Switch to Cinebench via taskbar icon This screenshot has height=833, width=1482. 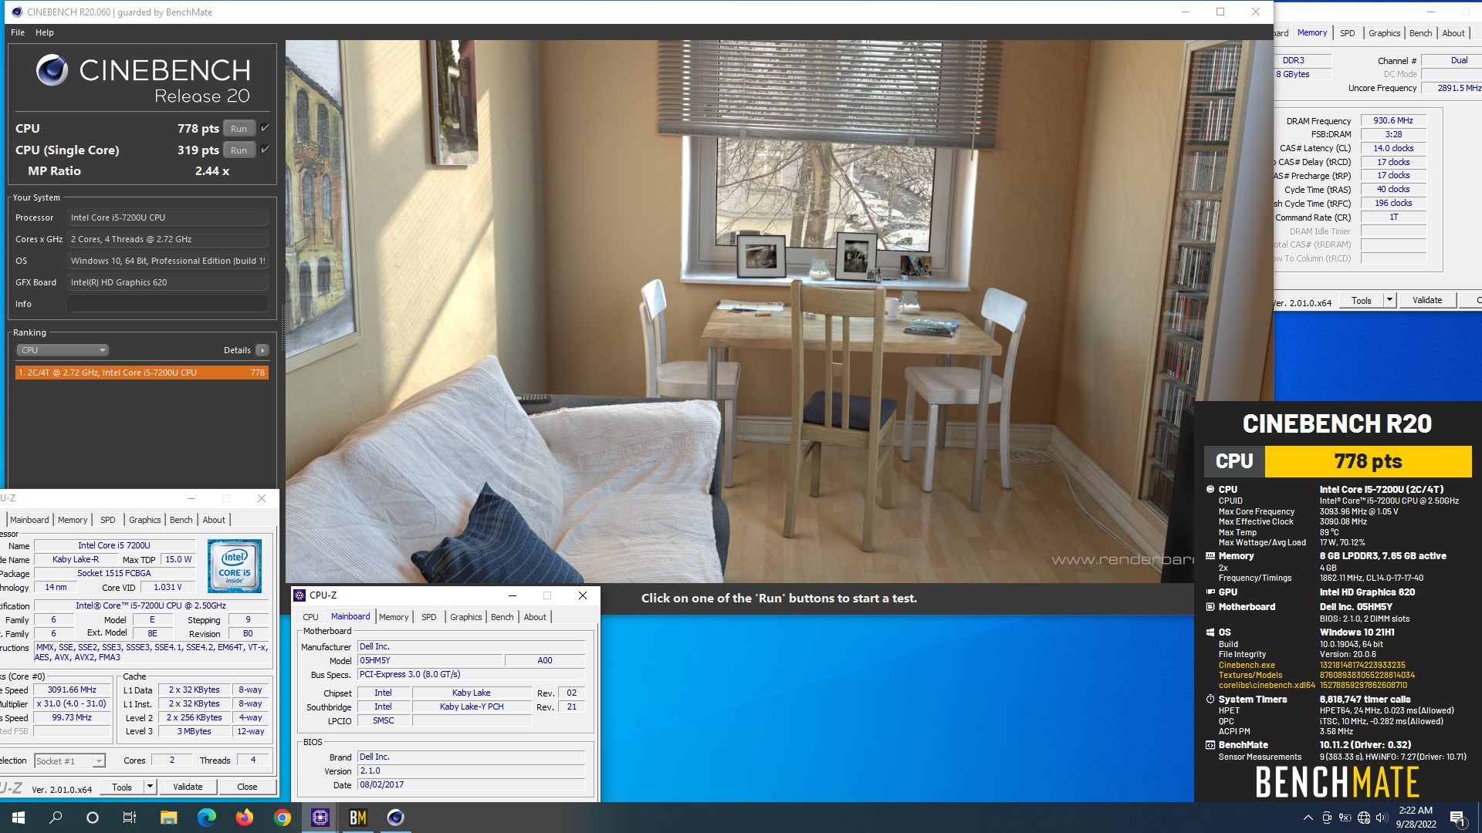coord(395,818)
